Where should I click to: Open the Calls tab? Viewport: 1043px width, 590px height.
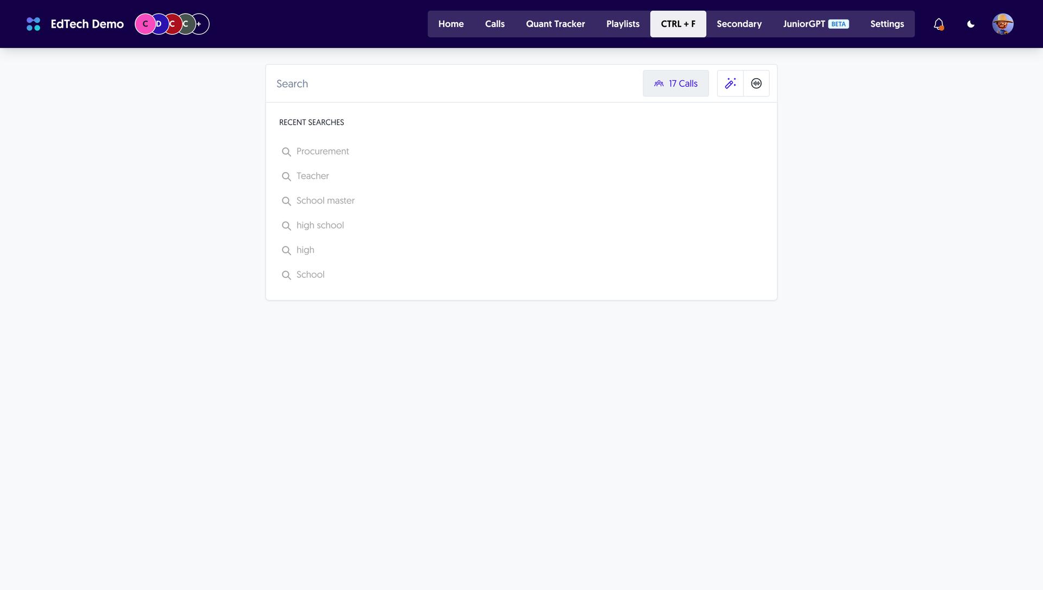tap(494, 24)
